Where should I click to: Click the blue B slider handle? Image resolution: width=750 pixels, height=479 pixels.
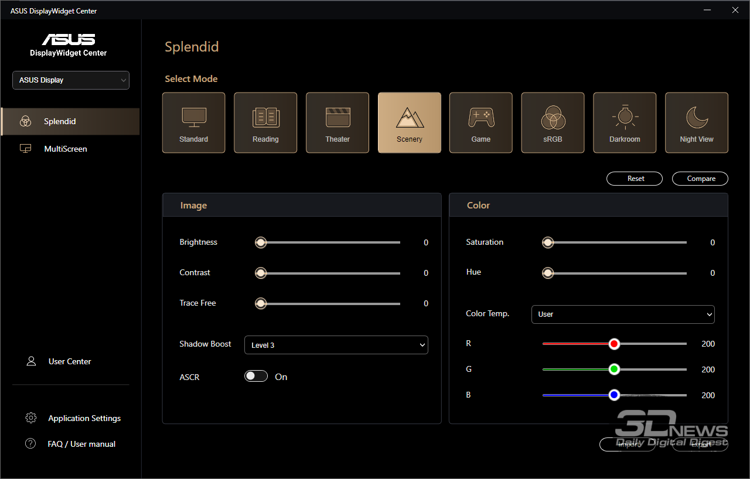[614, 395]
